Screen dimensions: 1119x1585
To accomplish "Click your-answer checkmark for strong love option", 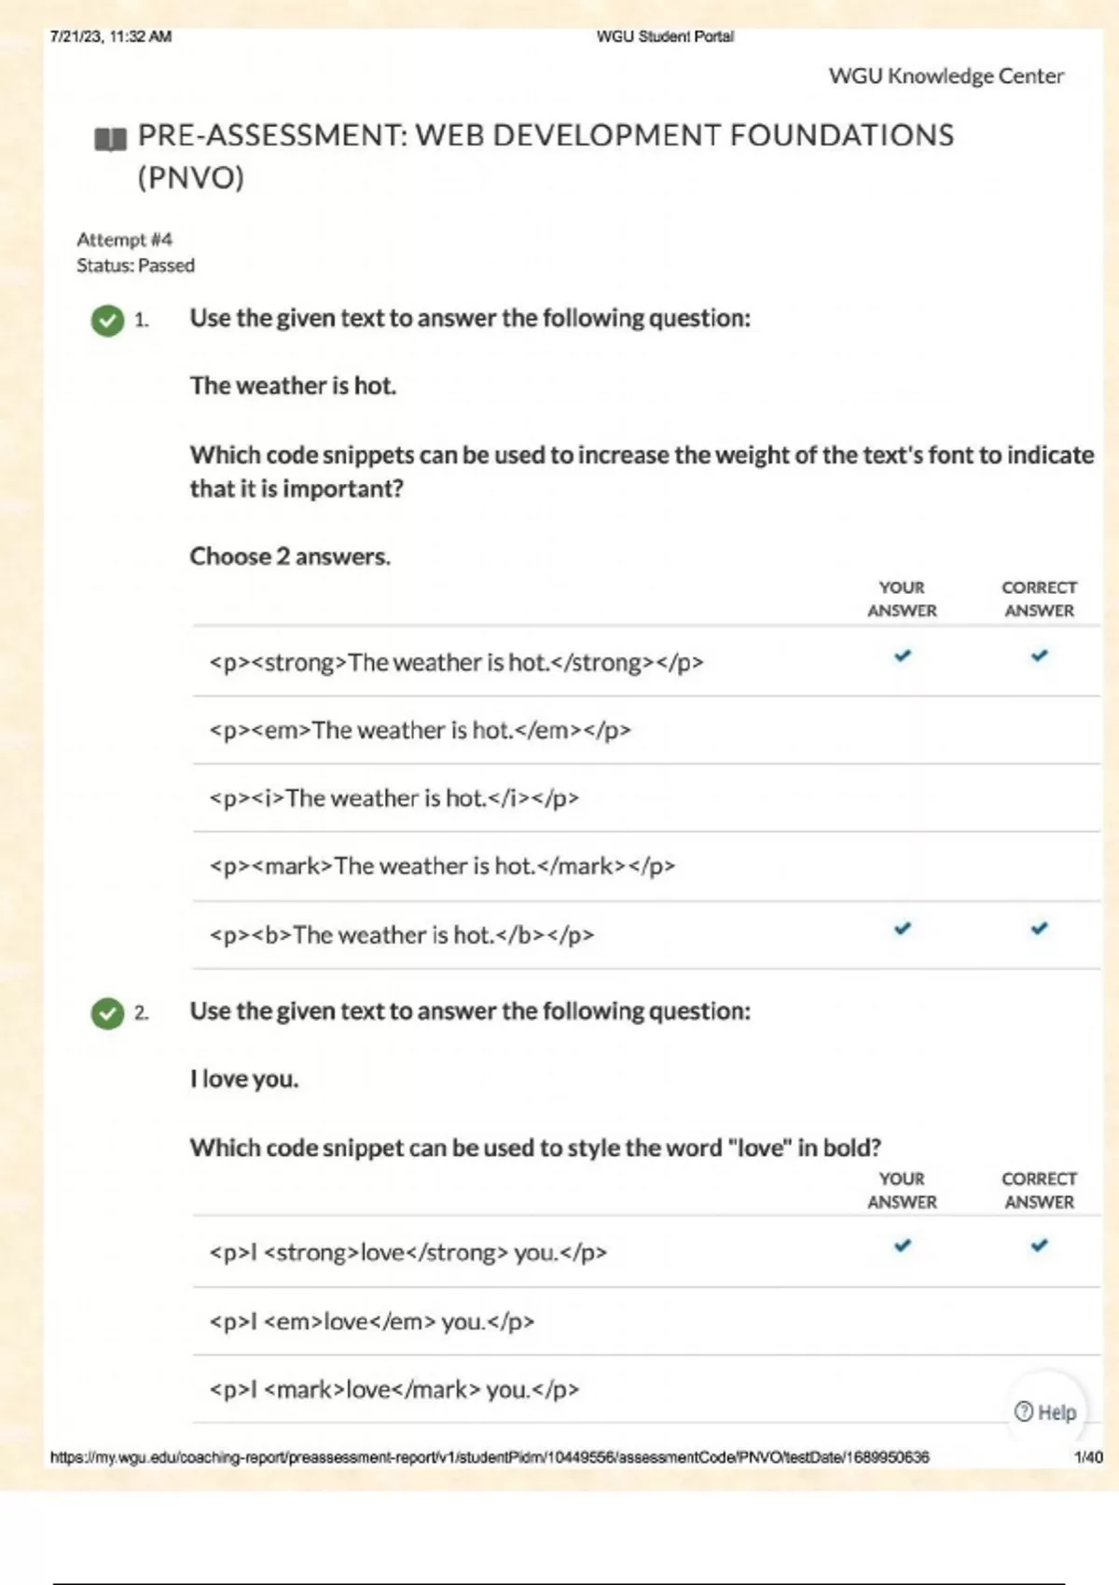I will (902, 1245).
